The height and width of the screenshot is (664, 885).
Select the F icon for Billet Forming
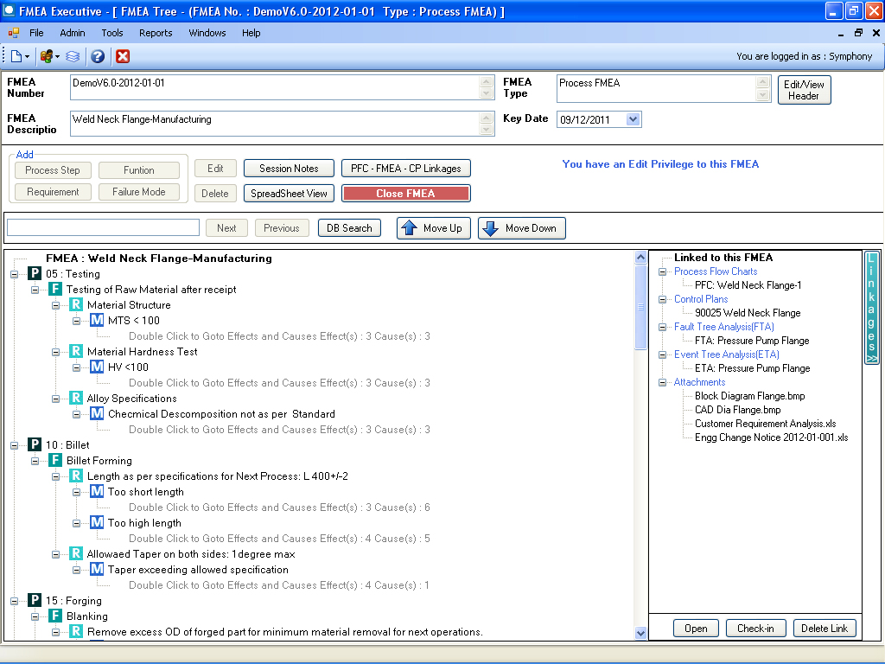pyautogui.click(x=55, y=460)
